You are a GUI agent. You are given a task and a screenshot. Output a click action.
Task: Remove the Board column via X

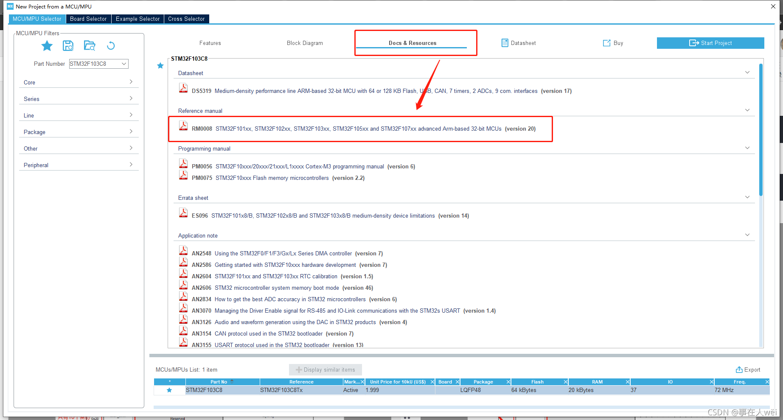click(457, 382)
